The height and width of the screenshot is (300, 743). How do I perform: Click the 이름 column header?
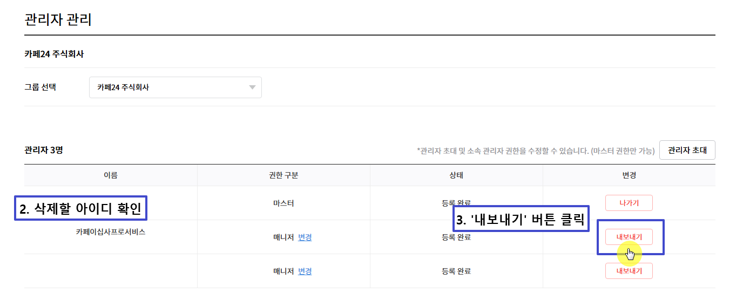click(x=111, y=175)
